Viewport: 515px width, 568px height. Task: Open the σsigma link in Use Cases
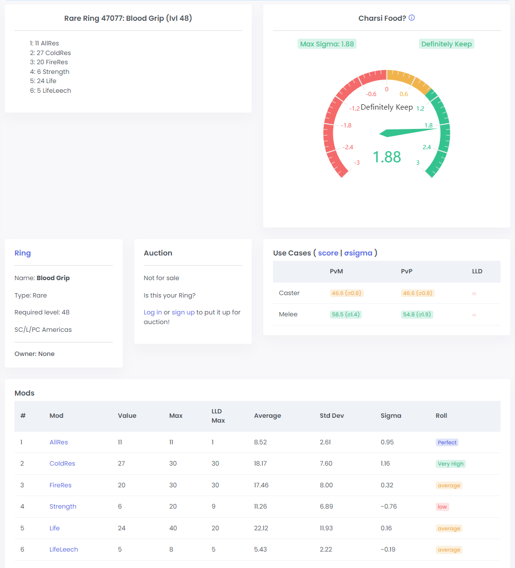pyautogui.click(x=358, y=253)
